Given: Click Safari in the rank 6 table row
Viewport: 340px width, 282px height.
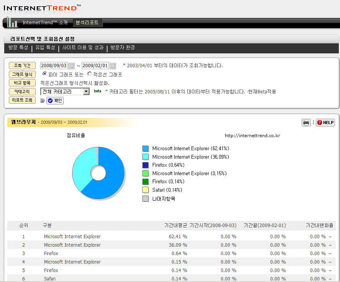Looking at the screenshot, I should (x=50, y=279).
